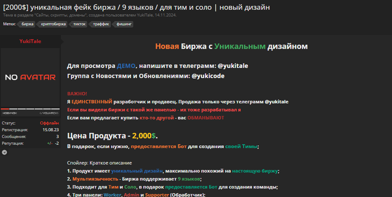Click the «кто-то другой» red text
392x197 pixels.
point(157,118)
